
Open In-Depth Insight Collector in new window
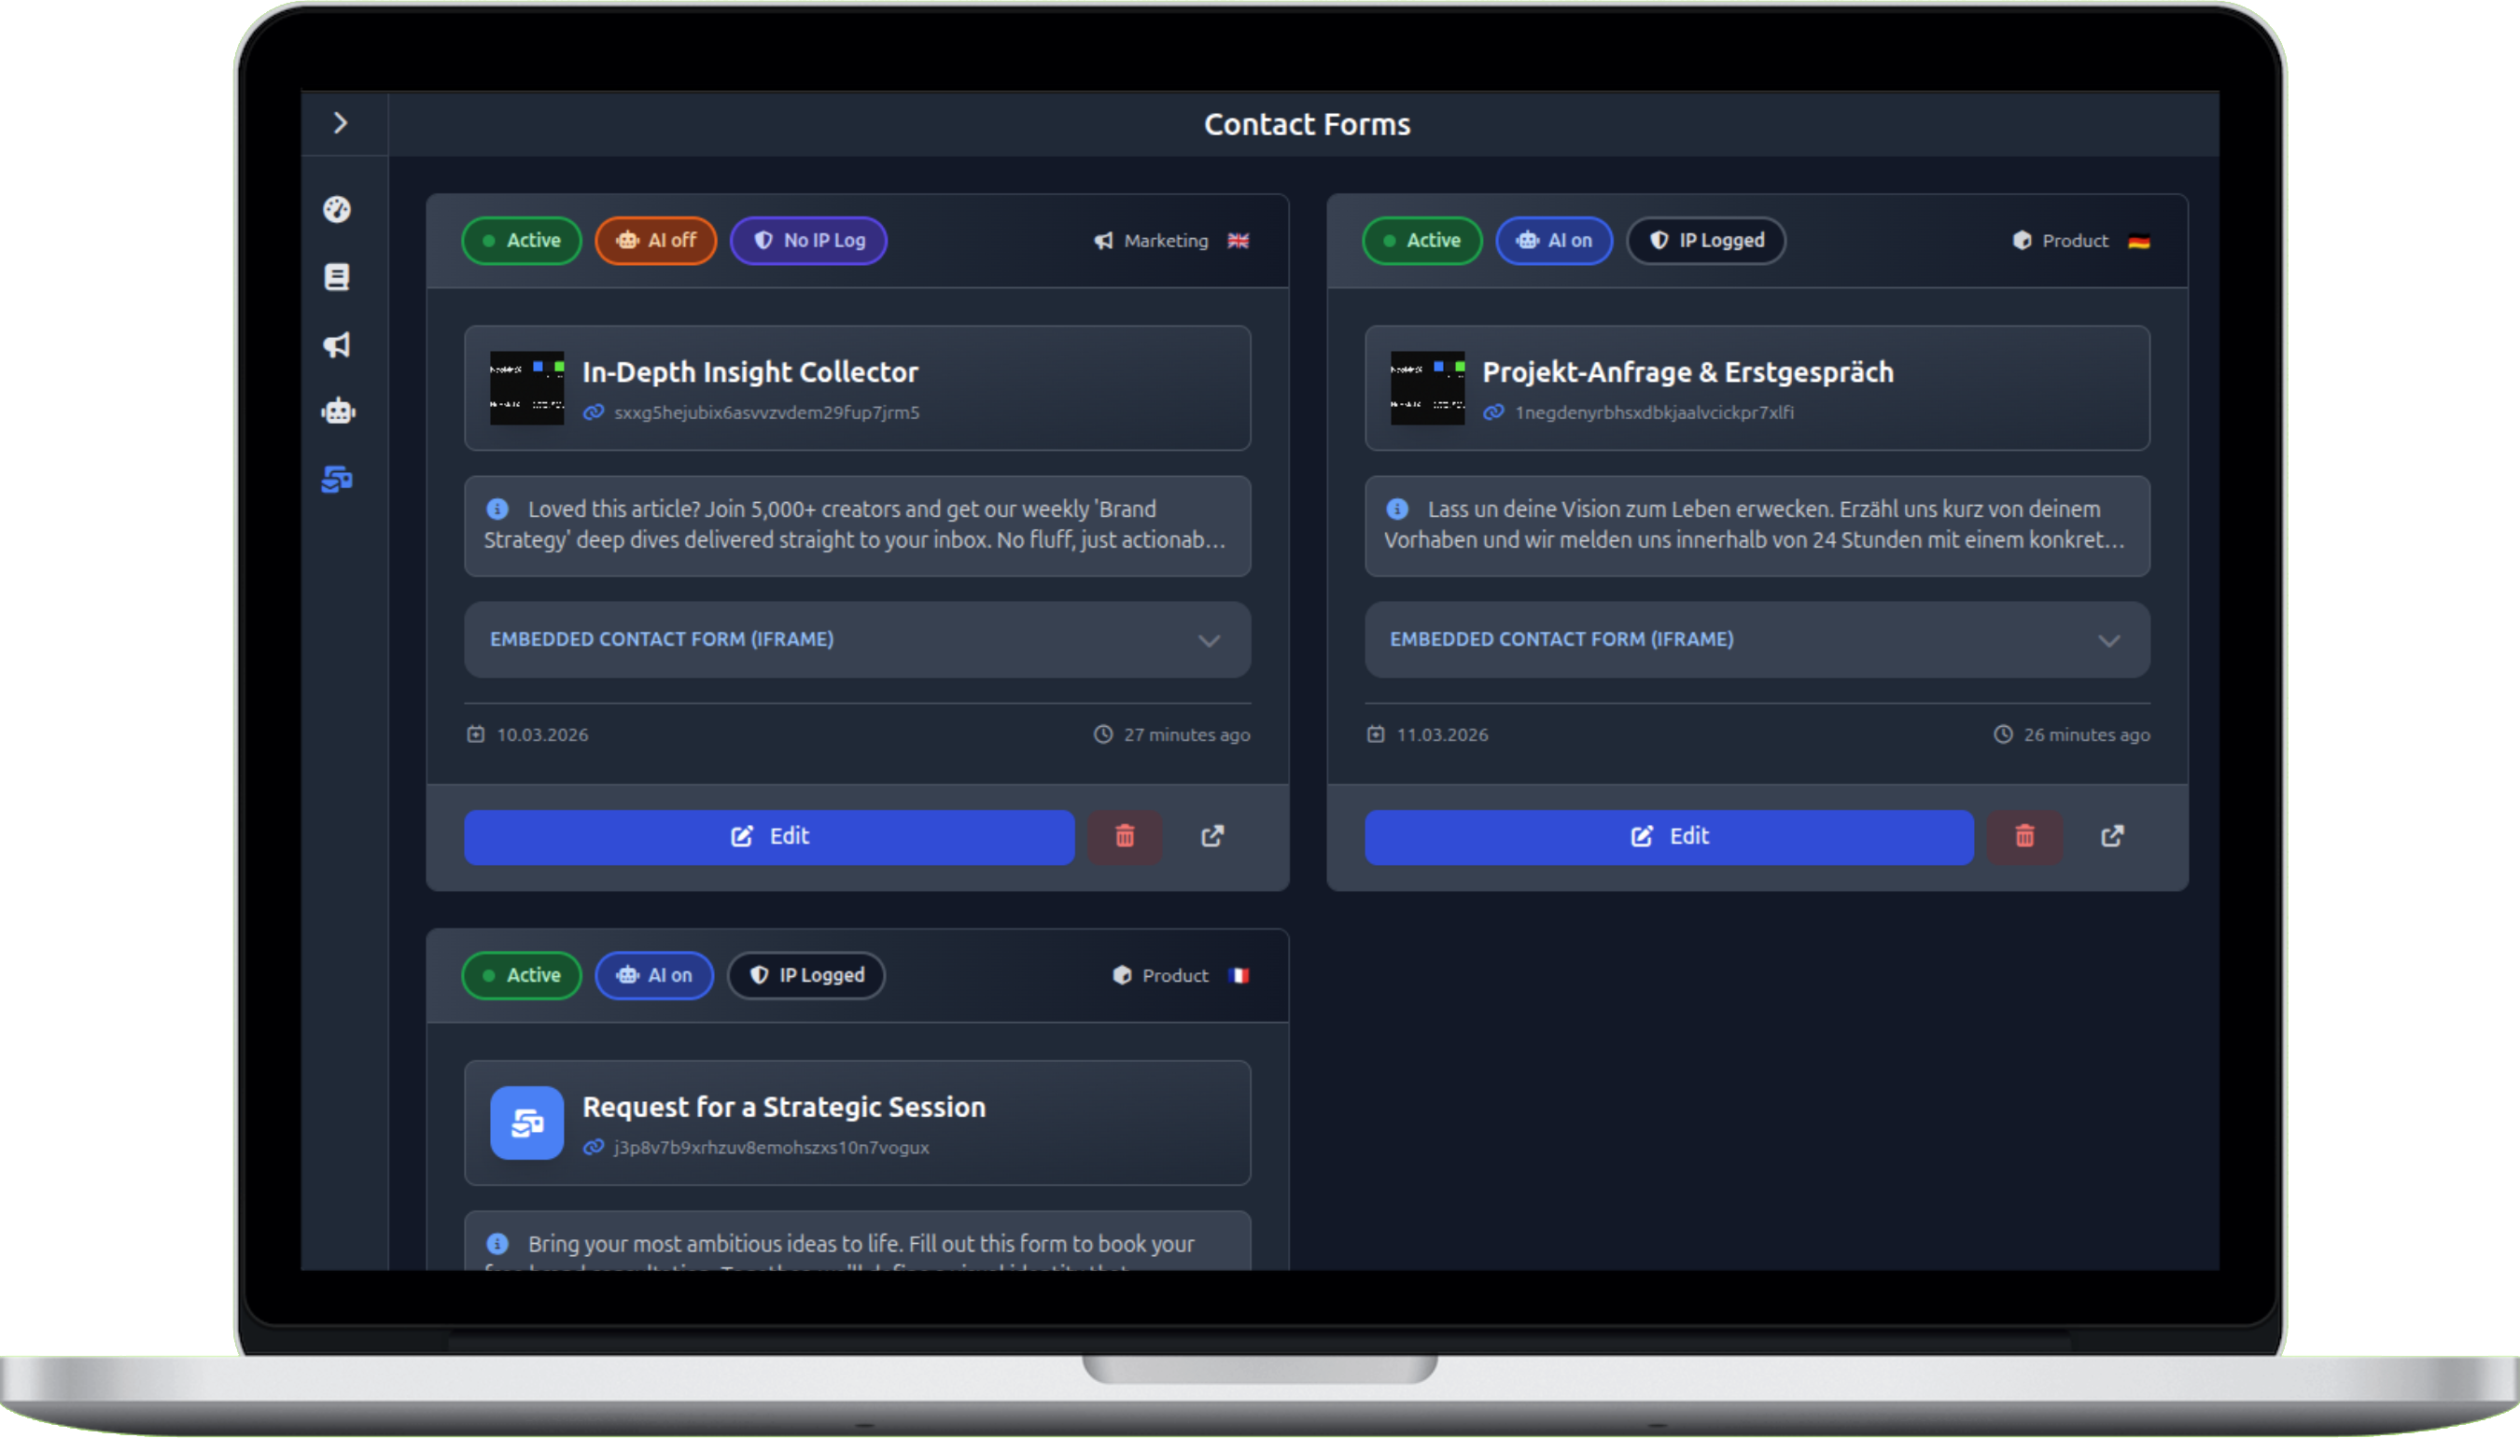(1212, 836)
